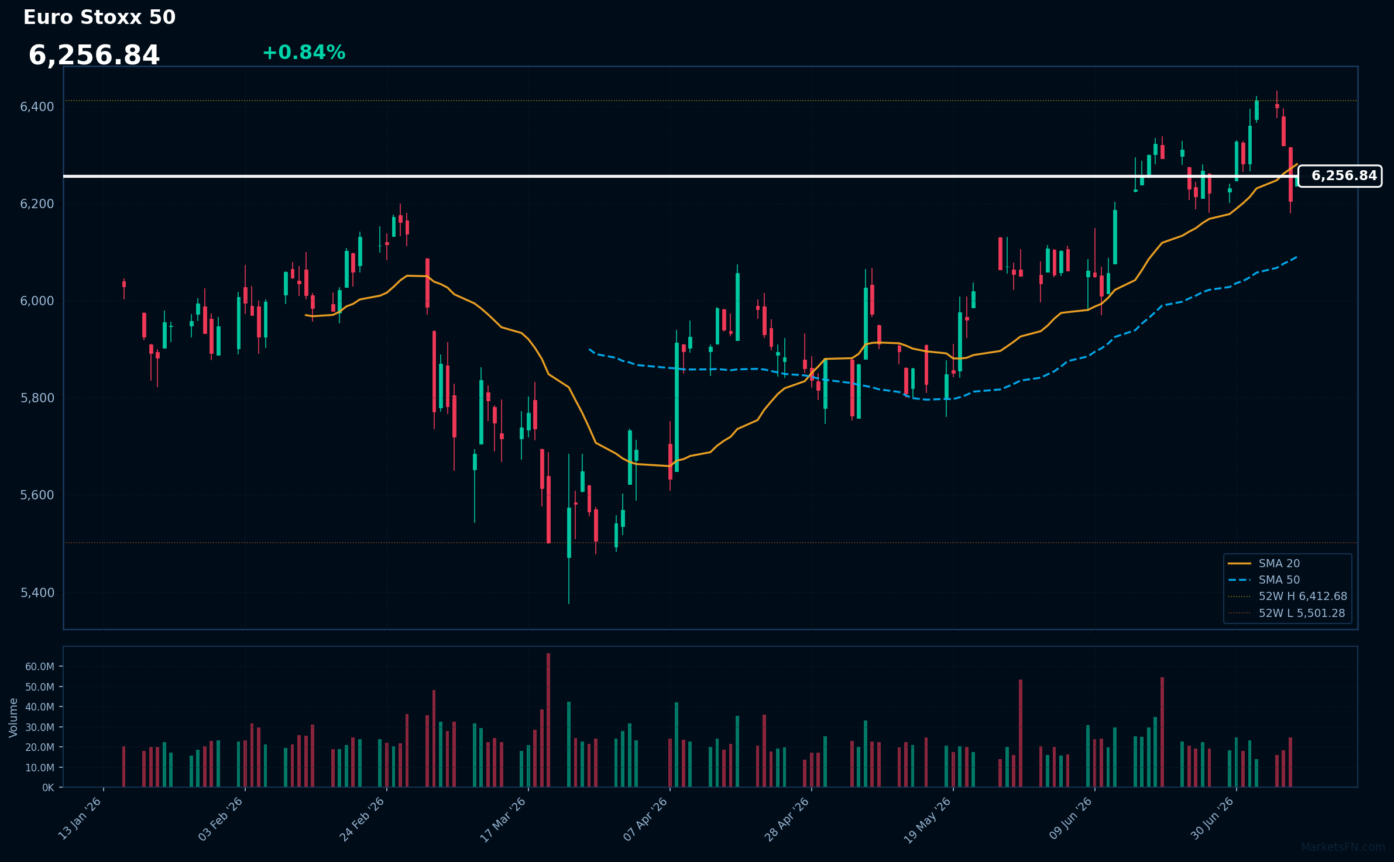Click the 5,400 price axis label
The height and width of the screenshot is (862, 1394).
click(37, 593)
